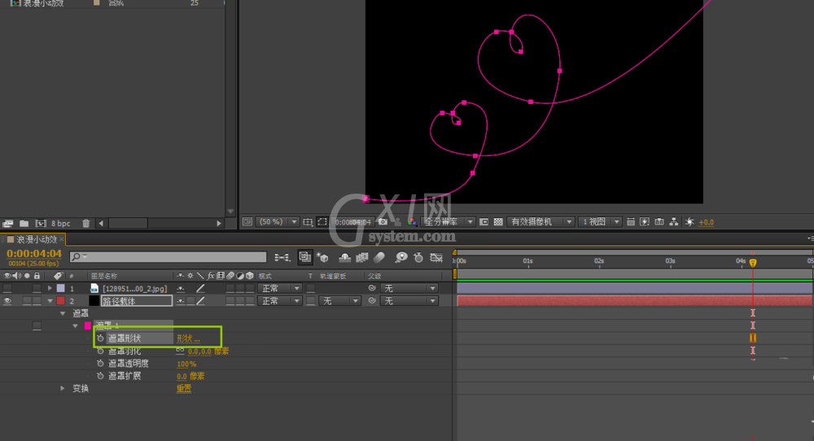Toggle lock box for the 路径载体 layer
Viewport: 814px width, 441px height.
(x=37, y=301)
